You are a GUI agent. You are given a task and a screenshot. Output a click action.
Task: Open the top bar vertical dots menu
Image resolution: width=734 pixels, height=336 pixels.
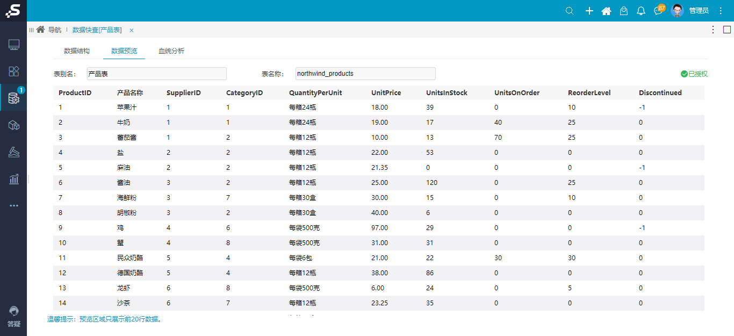coord(721,11)
